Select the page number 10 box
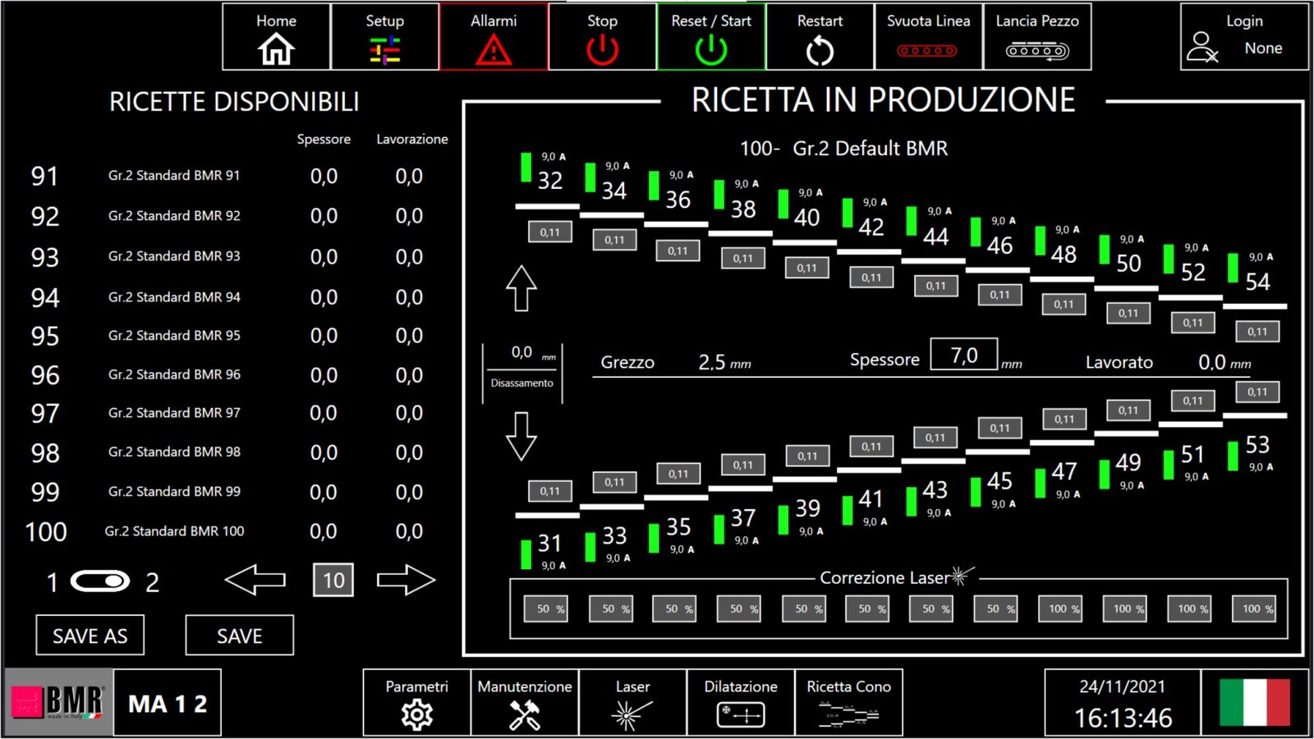Image resolution: width=1314 pixels, height=739 pixels. pyautogui.click(x=333, y=581)
